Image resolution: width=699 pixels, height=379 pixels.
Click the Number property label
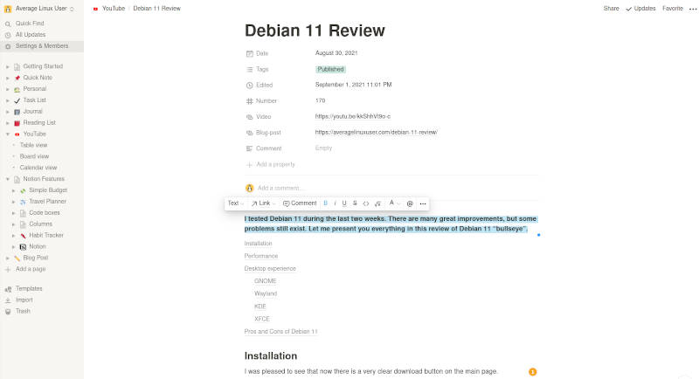click(x=266, y=101)
